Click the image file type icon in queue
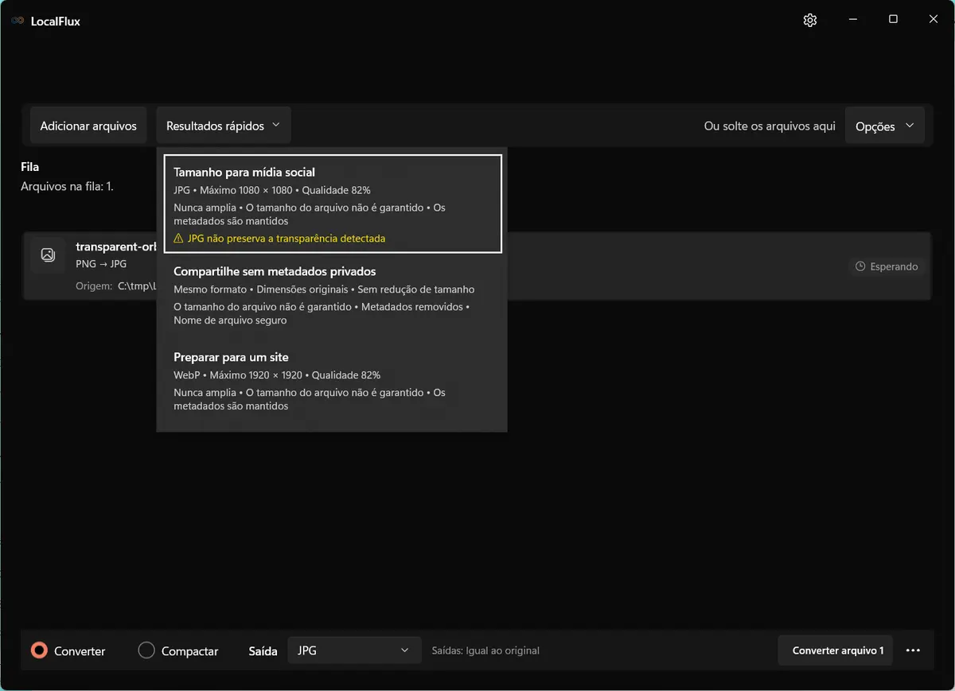This screenshot has width=955, height=691. [x=48, y=255]
